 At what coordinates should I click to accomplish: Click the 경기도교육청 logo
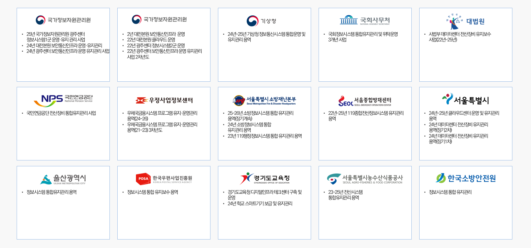pos(264,178)
